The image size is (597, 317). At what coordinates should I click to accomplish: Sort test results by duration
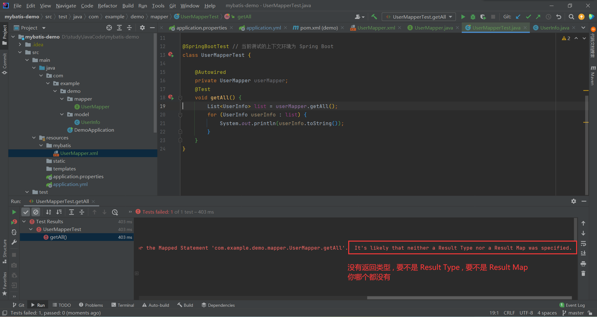pos(59,212)
